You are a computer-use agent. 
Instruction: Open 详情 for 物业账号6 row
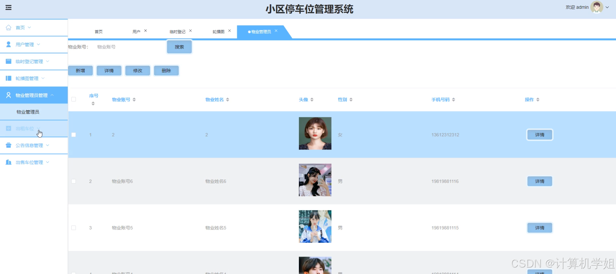(x=540, y=181)
